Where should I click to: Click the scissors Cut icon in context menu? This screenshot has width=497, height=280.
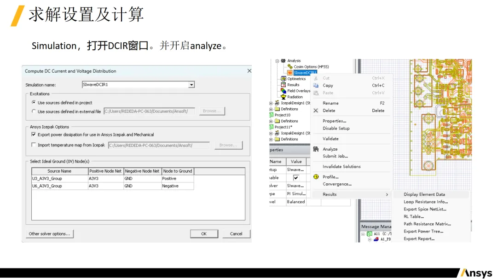[x=316, y=78]
